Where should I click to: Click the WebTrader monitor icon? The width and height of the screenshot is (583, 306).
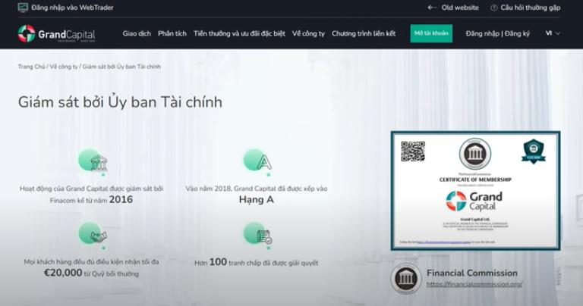23,8
